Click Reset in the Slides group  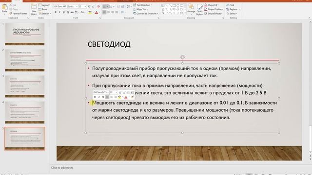coord(43,9)
